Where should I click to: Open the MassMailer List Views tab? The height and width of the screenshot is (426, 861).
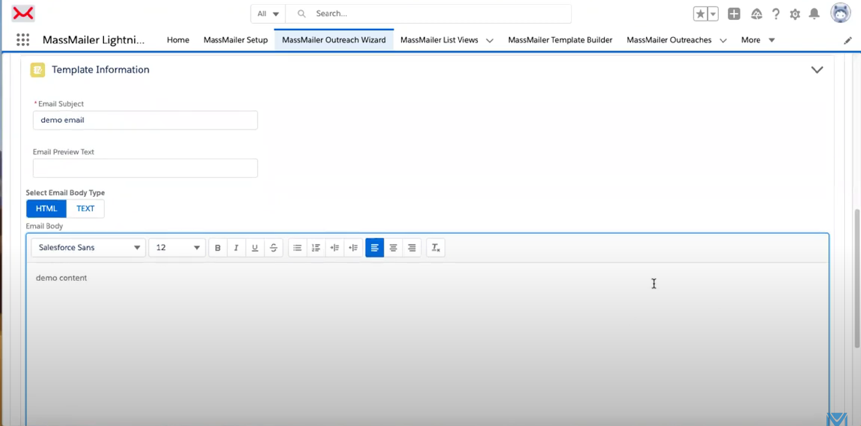pyautogui.click(x=439, y=40)
